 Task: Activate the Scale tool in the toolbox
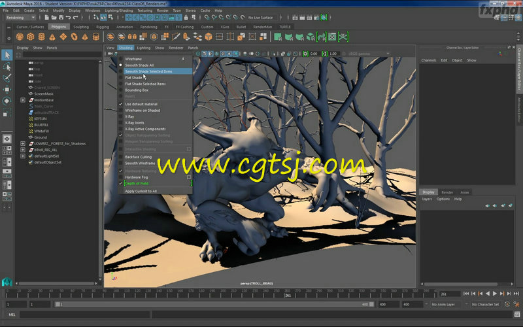click(7, 112)
